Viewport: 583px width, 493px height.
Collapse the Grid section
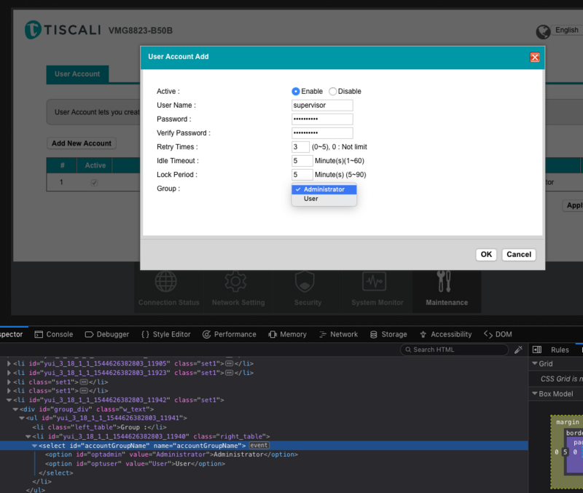click(535, 363)
